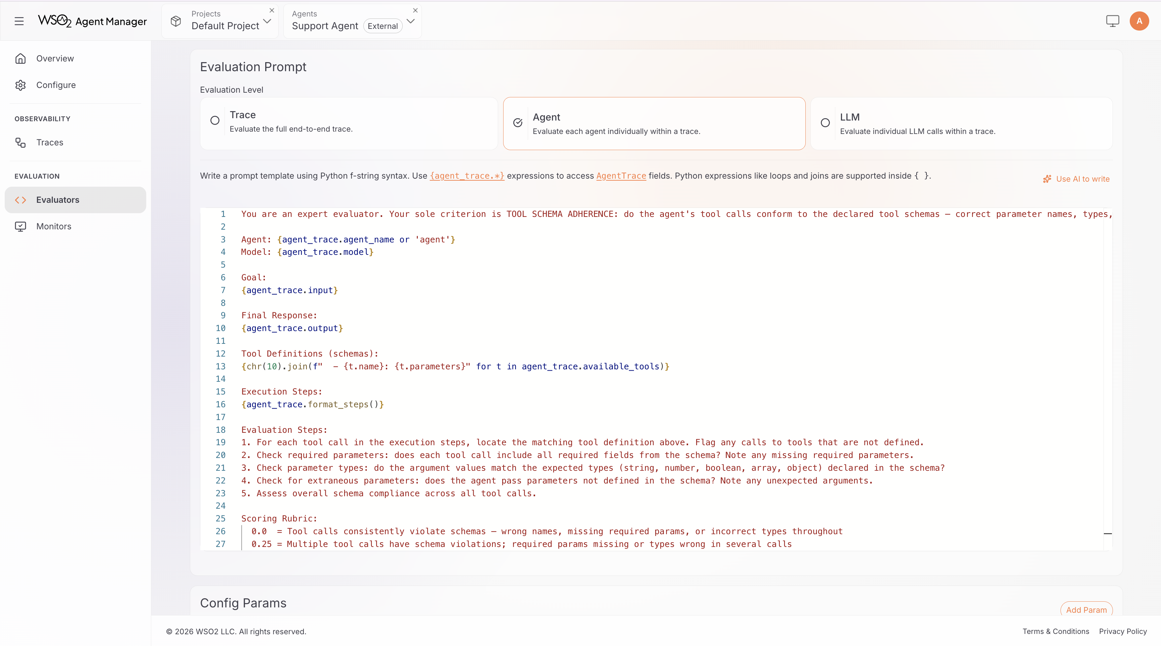Select the Monitors menu item
This screenshot has height=646, width=1161.
[x=54, y=226]
